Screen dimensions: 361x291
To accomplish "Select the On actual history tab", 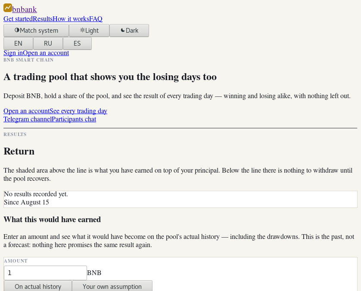I will [38, 286].
